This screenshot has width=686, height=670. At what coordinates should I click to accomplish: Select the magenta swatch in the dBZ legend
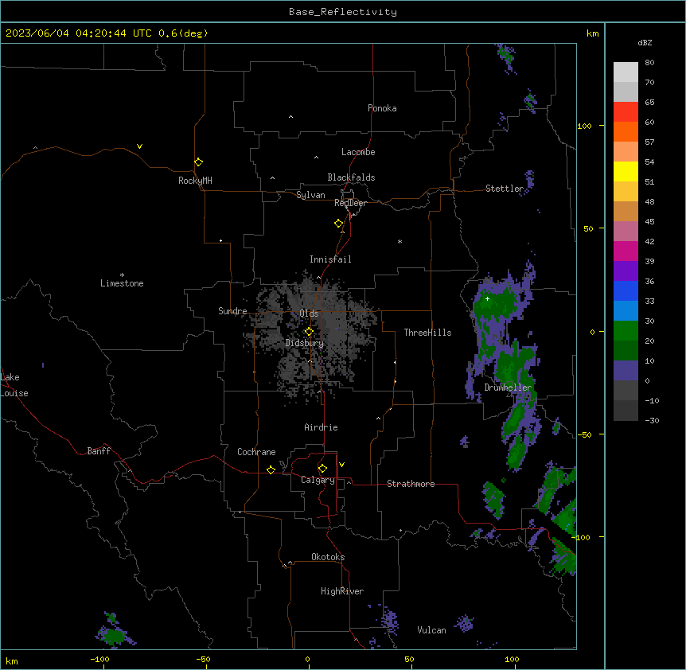click(x=626, y=251)
